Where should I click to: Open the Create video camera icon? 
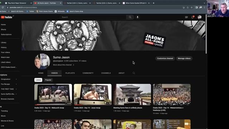[x=186, y=17]
